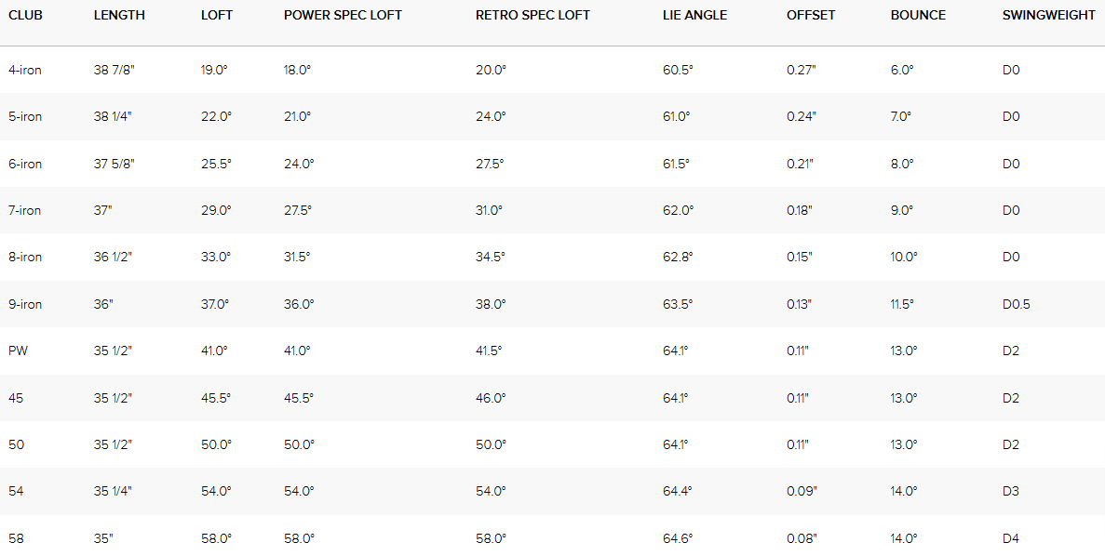The image size is (1105, 556).
Task: Click the 62.8° lie angle value
Action: click(678, 257)
